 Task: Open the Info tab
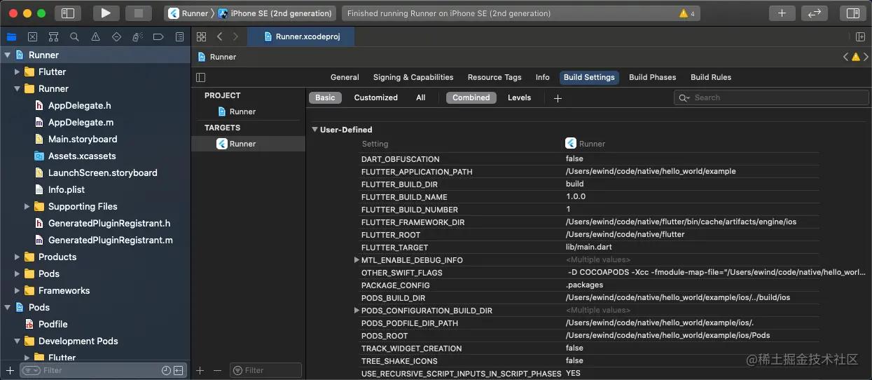pyautogui.click(x=542, y=77)
